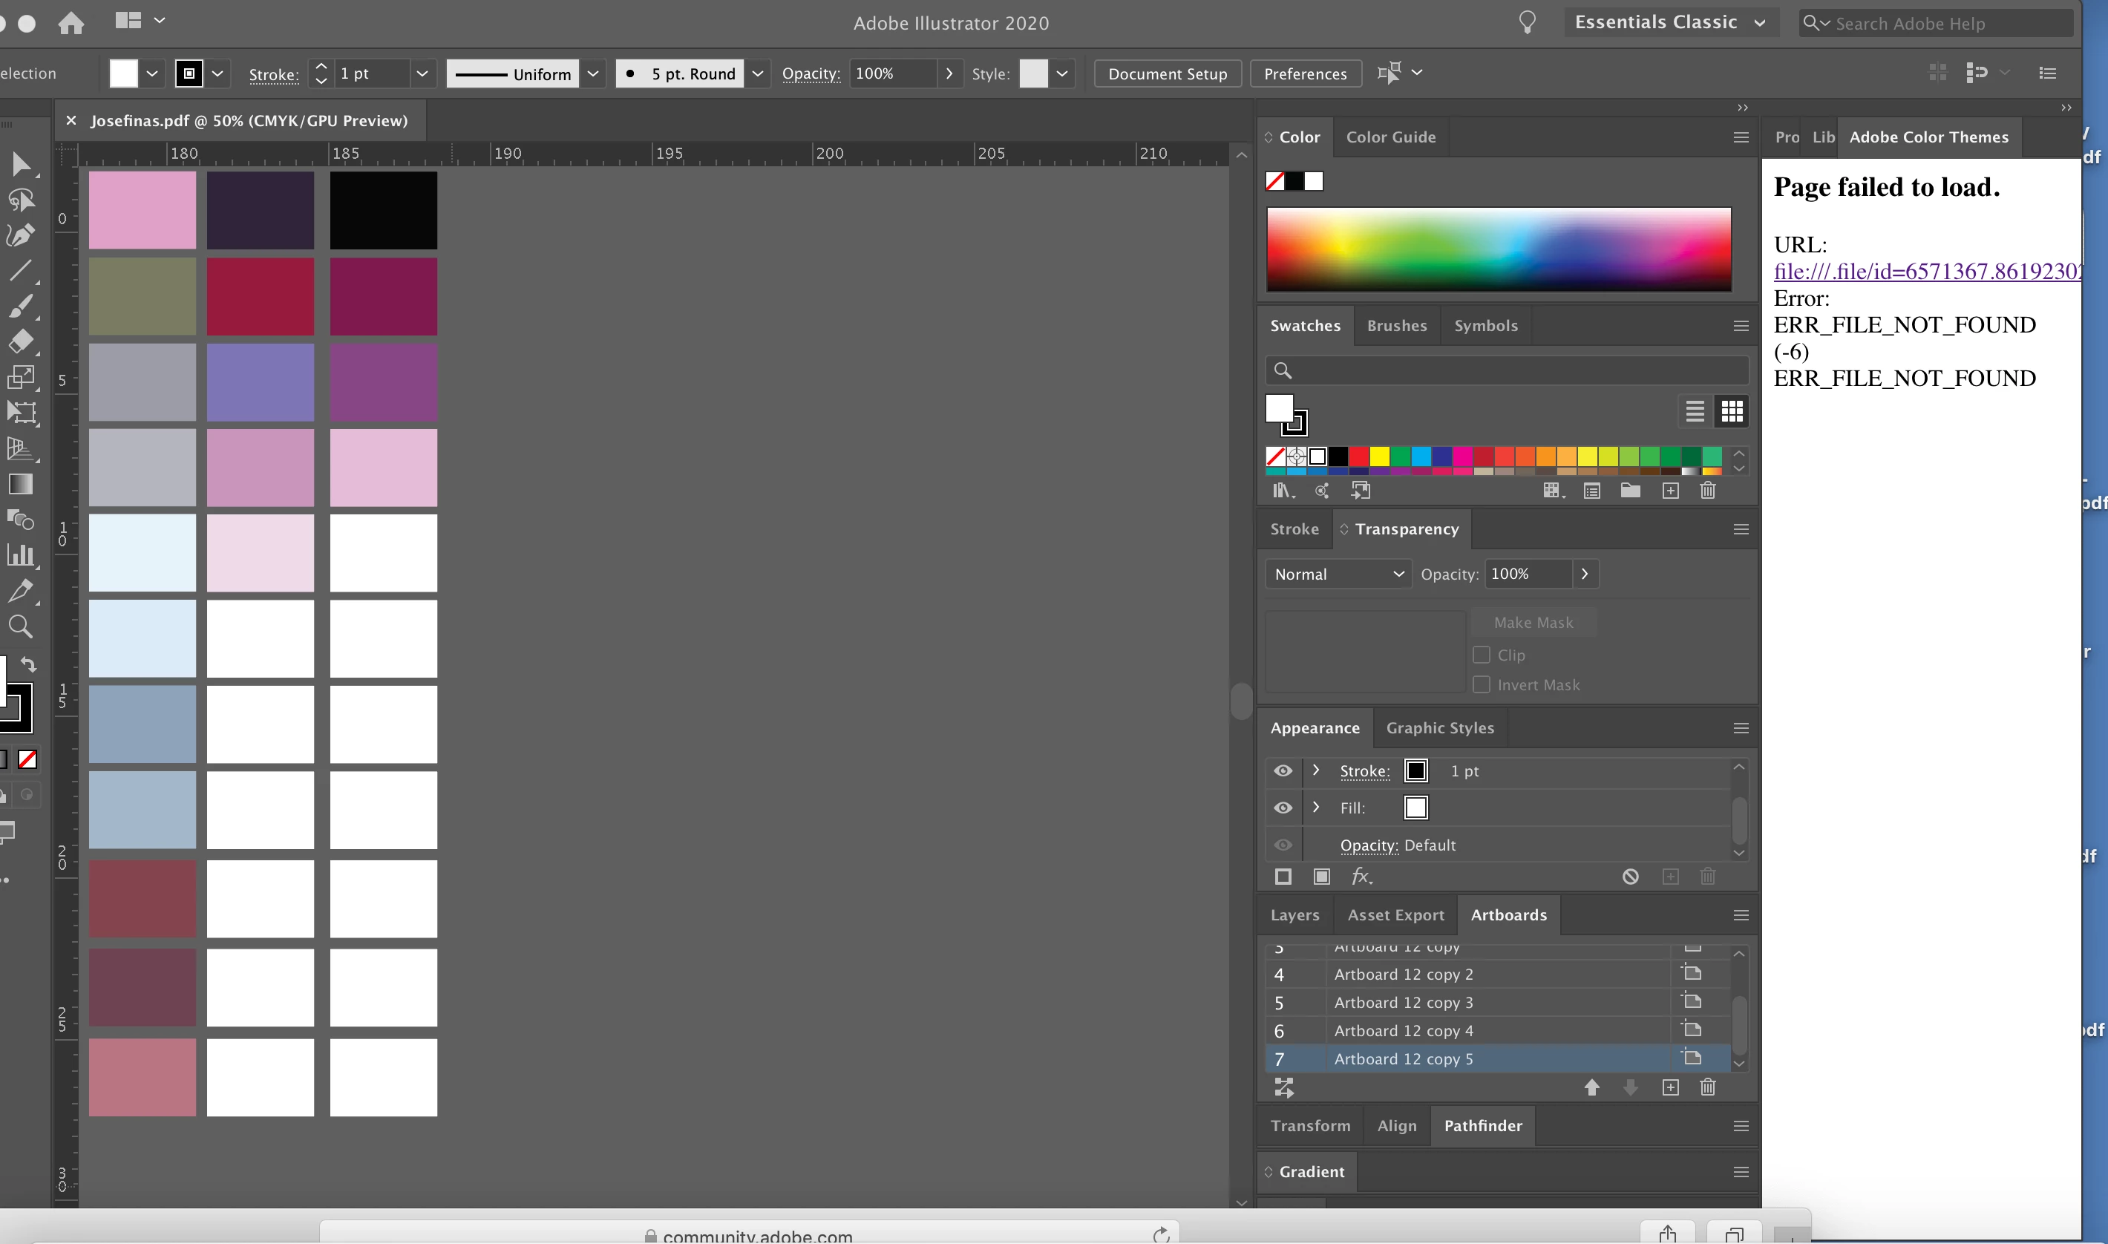Select the Paintbrush tool
The image size is (2108, 1244).
tap(20, 307)
